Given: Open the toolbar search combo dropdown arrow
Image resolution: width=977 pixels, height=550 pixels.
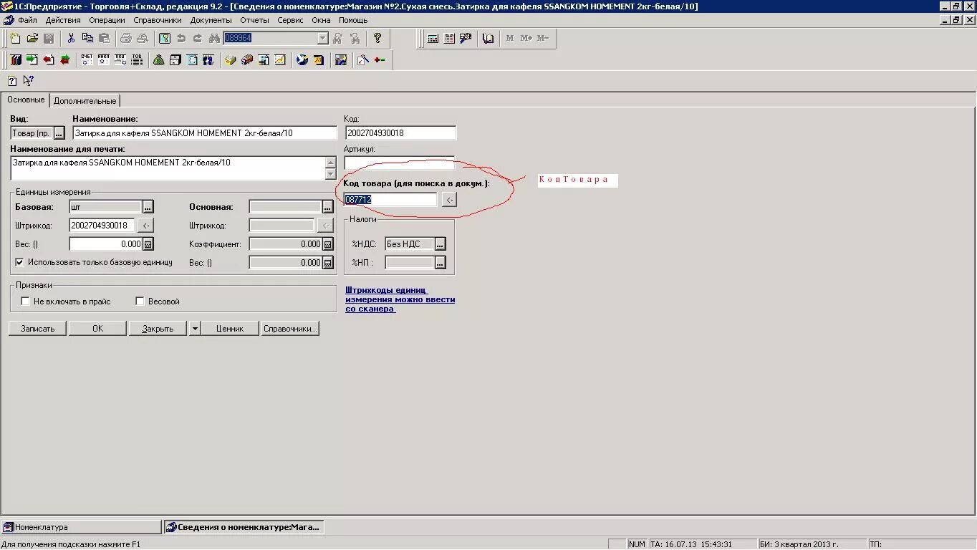Looking at the screenshot, I should tap(322, 38).
